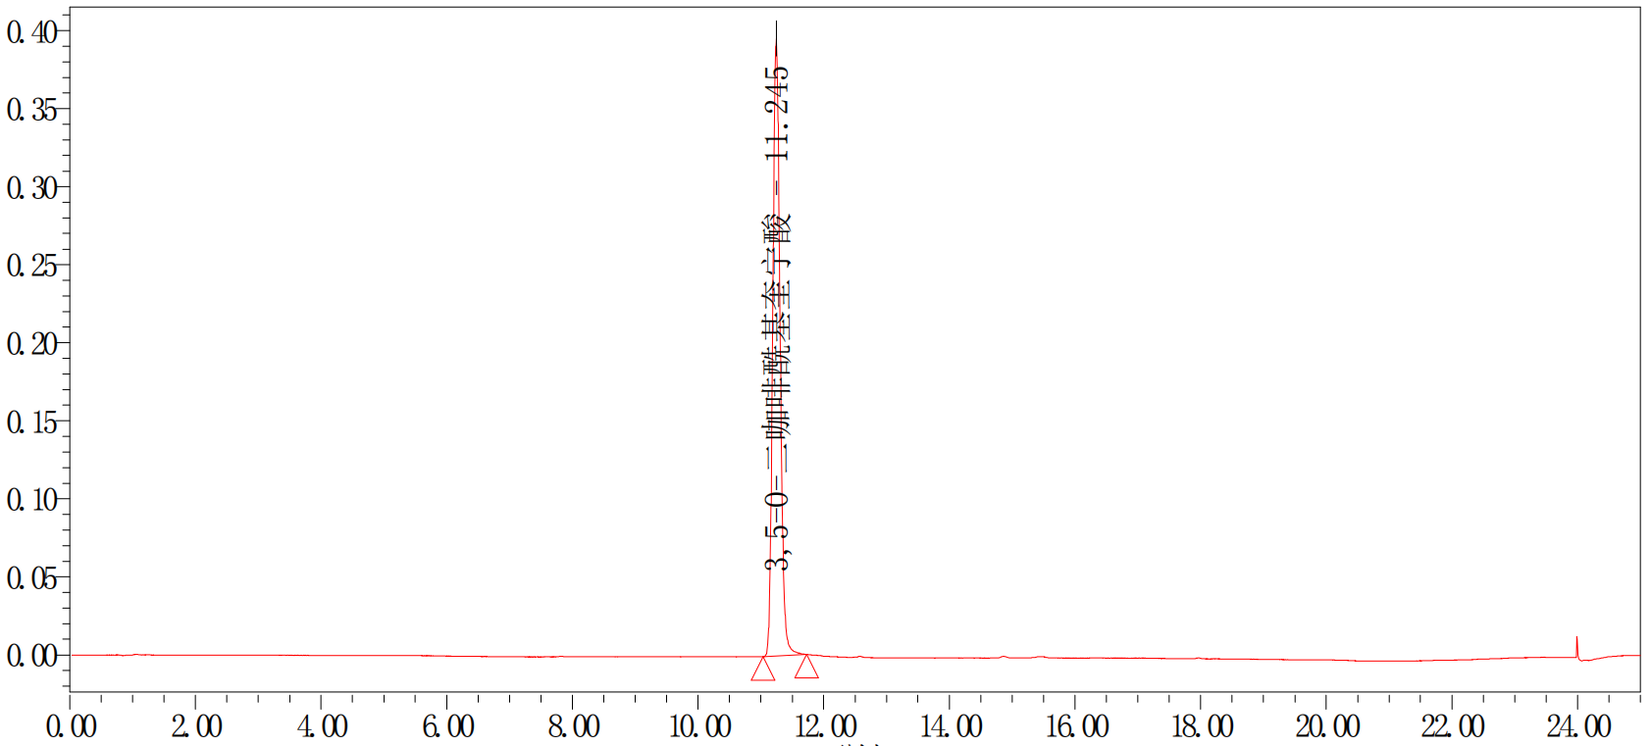Click the x-axis label 12.00
Image resolution: width=1651 pixels, height=746 pixels.
coord(825,727)
